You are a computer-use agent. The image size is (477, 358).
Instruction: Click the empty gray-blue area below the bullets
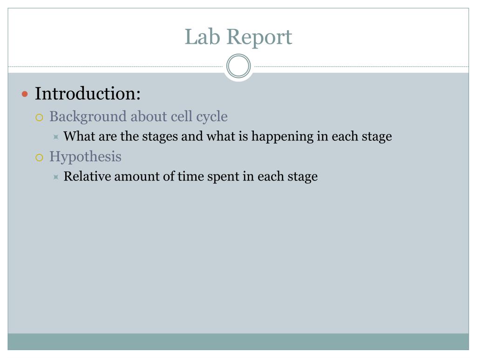(238, 259)
